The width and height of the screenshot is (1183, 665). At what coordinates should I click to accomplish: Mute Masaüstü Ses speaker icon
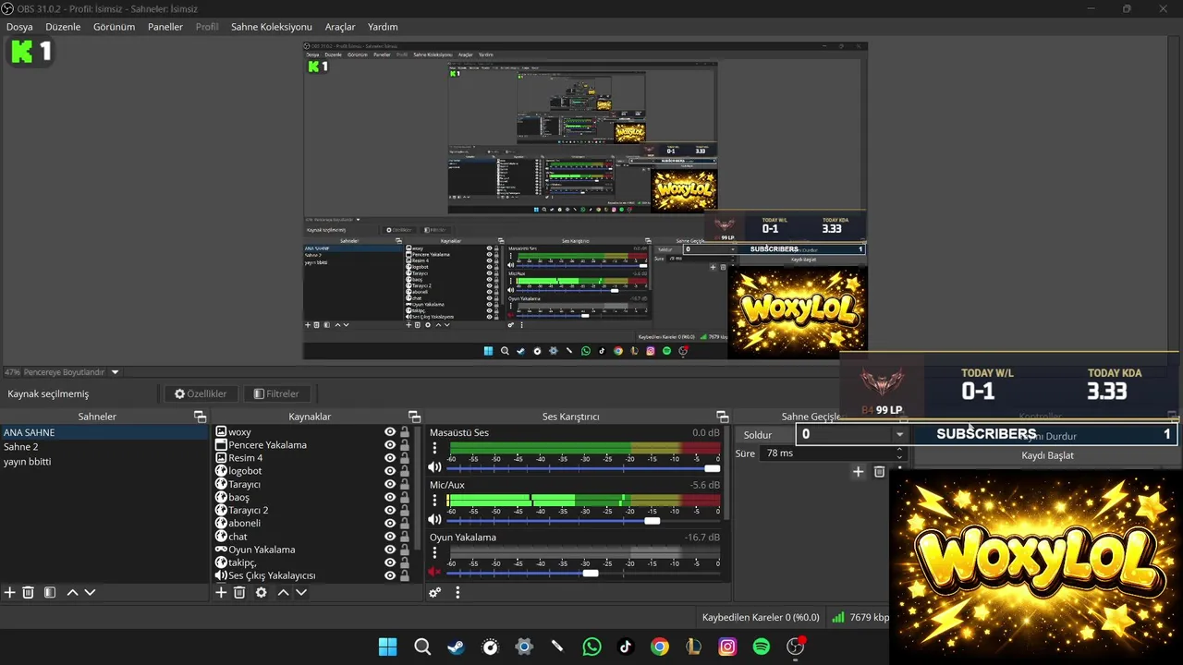point(434,467)
